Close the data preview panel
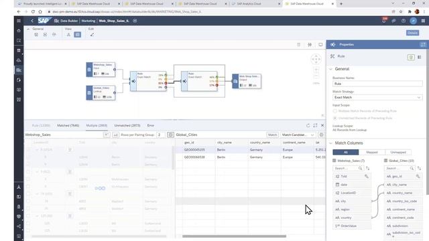Screen dimensions: 429x241 click(x=322, y=125)
